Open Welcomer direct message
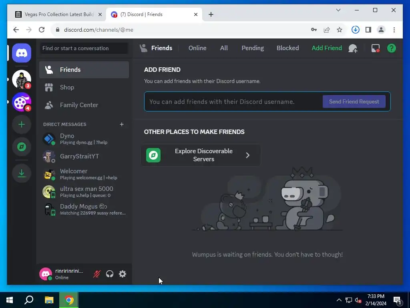This screenshot has width=410, height=308. [84, 174]
